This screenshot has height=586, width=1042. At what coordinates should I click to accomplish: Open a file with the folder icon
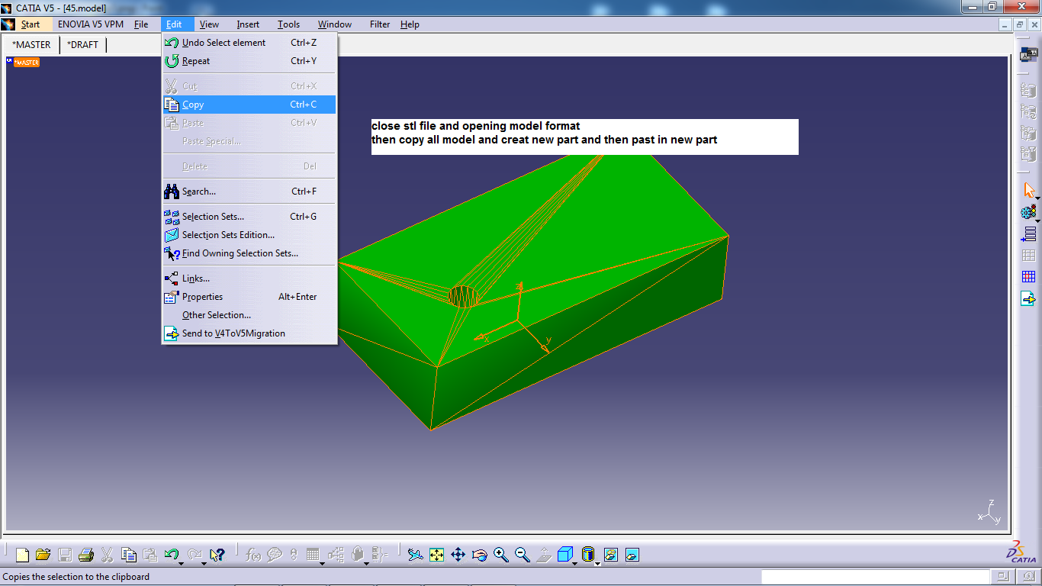(x=43, y=555)
